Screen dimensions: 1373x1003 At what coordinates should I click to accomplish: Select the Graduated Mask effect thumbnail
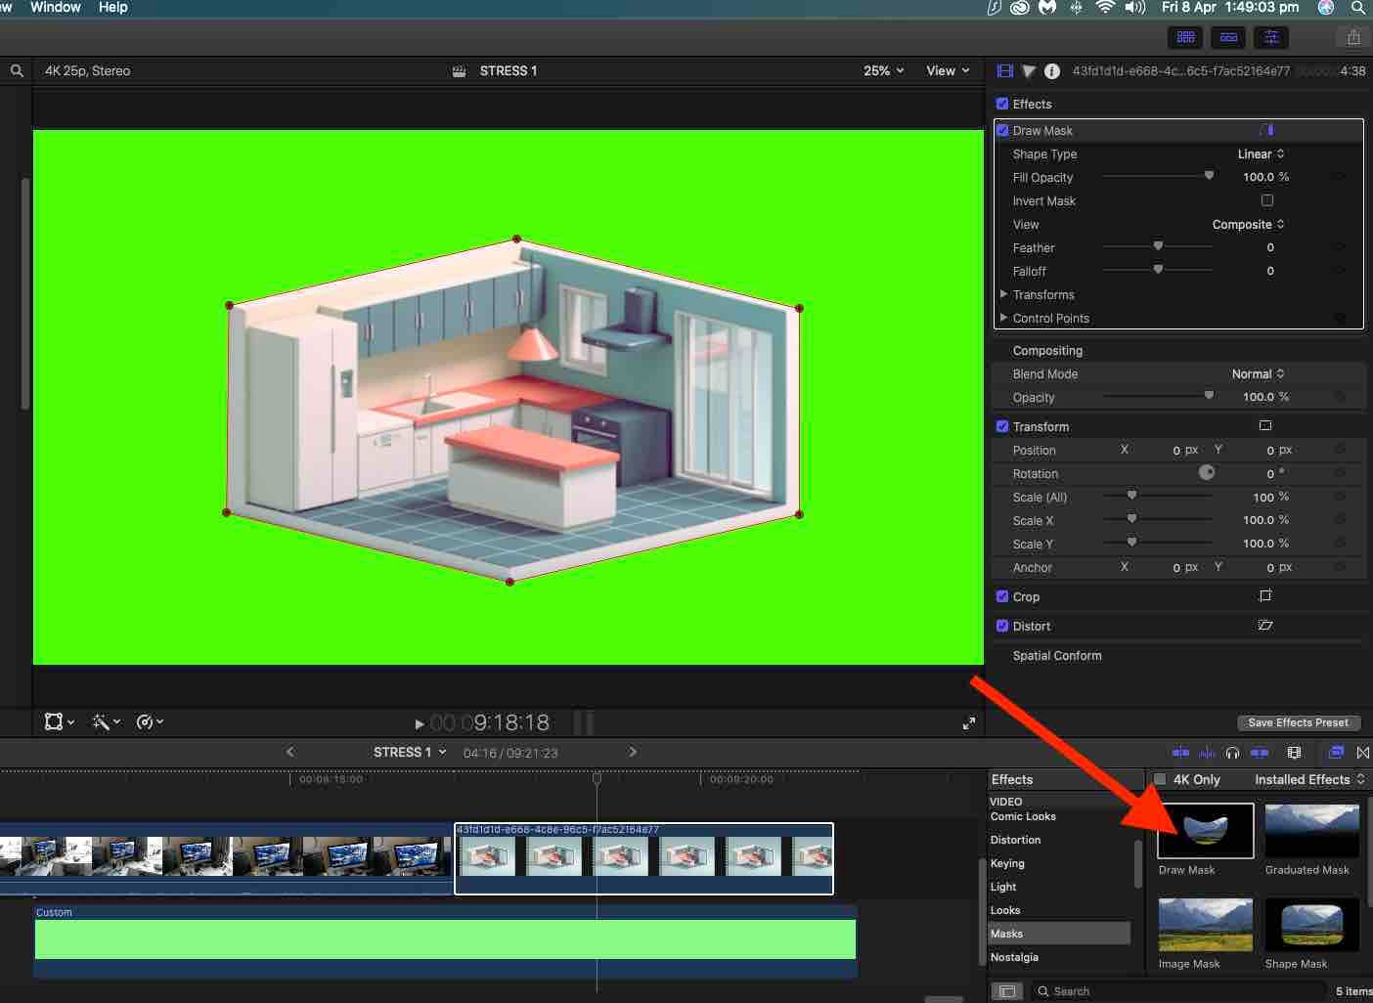pyautogui.click(x=1311, y=831)
